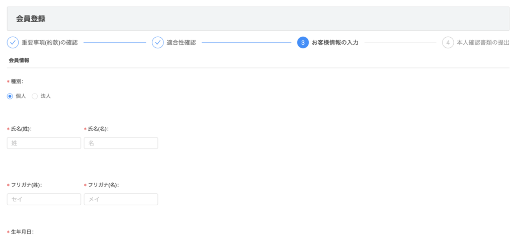Image resolution: width=515 pixels, height=239 pixels.
Task: Click the grey step 4 circle icon
Action: [448, 43]
